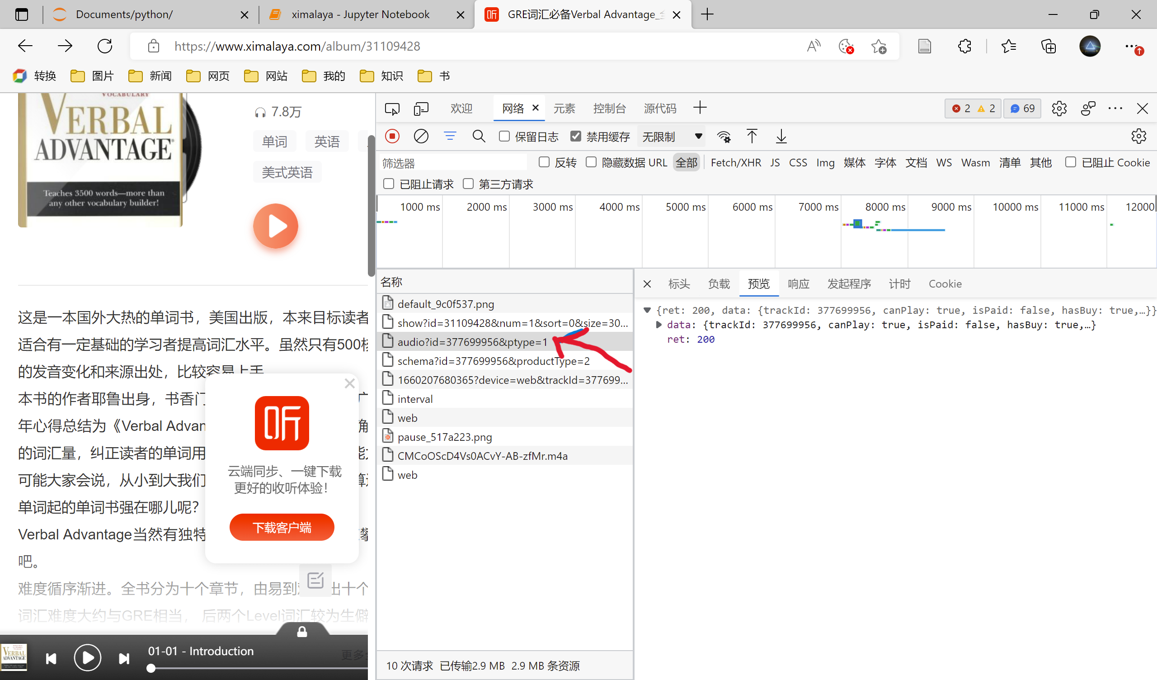This screenshot has width=1157, height=680.
Task: Open the Collections icon
Action: tap(1049, 46)
